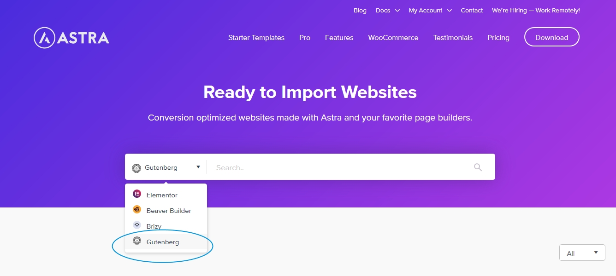Open the Testimonials page
The image size is (616, 276).
click(x=453, y=38)
